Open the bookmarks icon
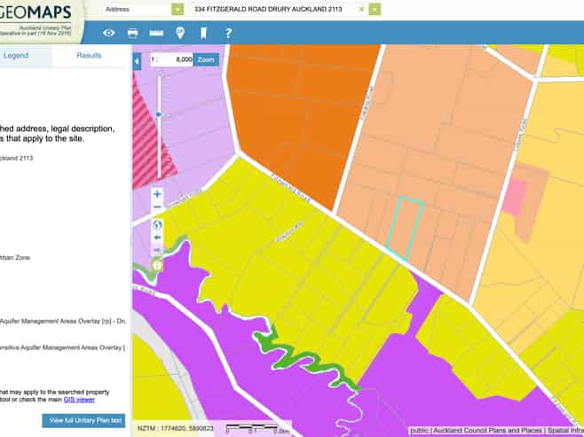The width and height of the screenshot is (584, 437). [x=203, y=34]
